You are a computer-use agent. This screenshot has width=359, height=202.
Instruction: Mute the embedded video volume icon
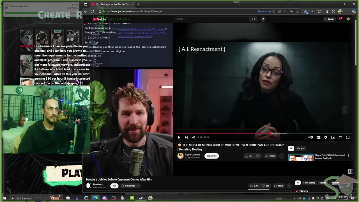click(x=193, y=137)
